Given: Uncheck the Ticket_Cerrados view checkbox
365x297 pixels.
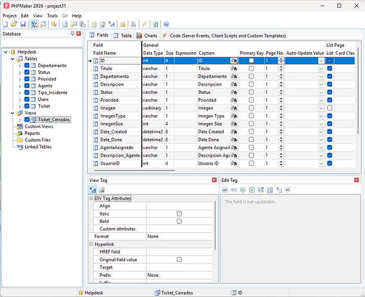Looking at the screenshot, I should pos(27,119).
